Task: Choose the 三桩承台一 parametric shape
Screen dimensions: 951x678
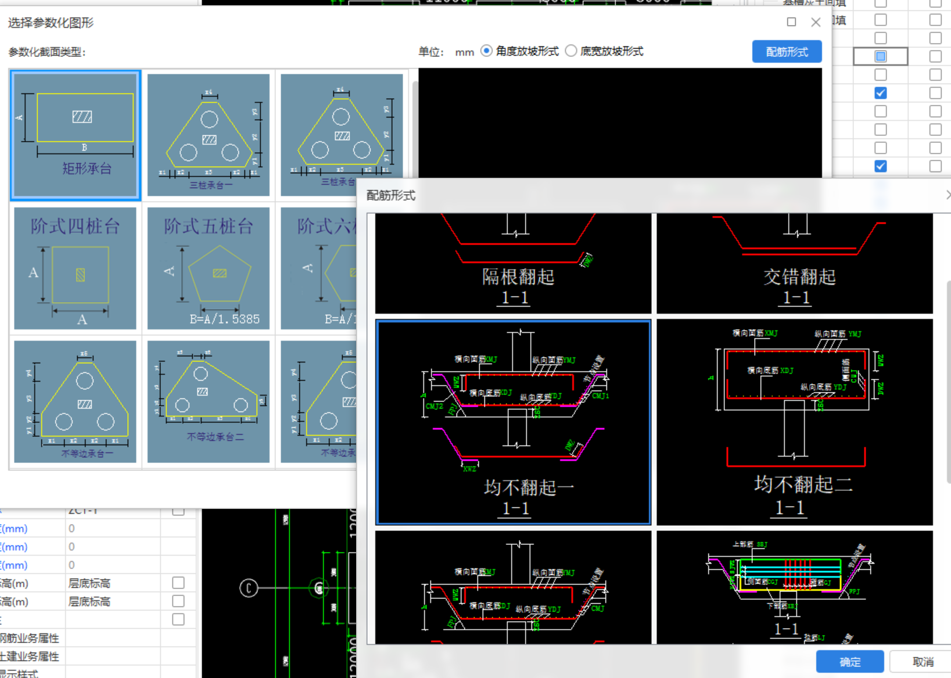Action: [x=209, y=135]
